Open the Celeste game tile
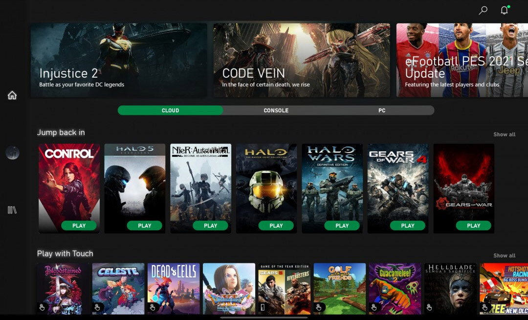Viewport: 528px width, 320px height. click(x=118, y=289)
